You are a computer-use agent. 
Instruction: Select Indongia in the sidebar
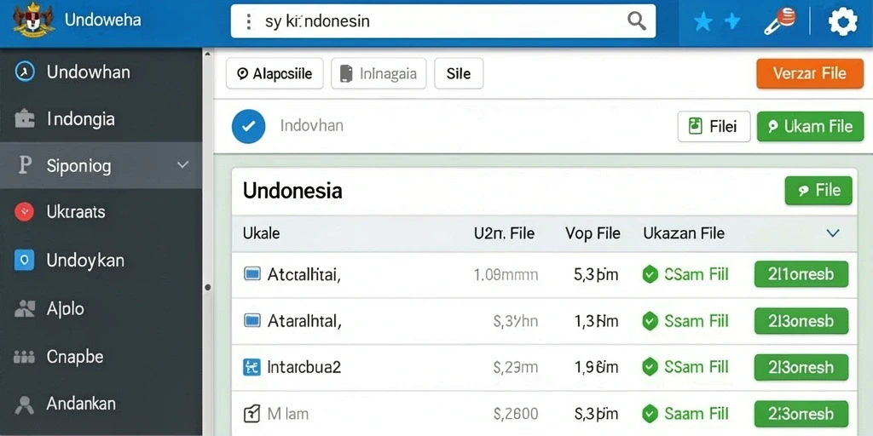click(x=101, y=118)
